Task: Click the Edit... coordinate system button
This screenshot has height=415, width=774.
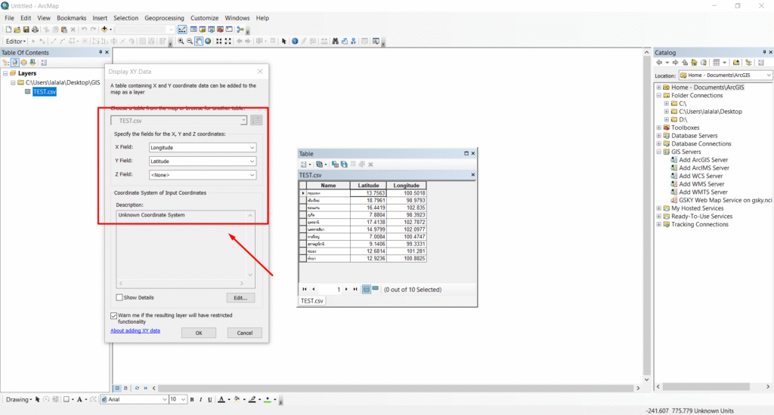Action: pos(240,298)
